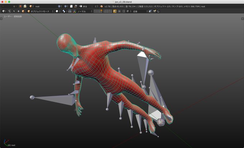This screenshot has height=148, width=244.
Task: Open the C engine dropdown in header
Action: point(97,6)
